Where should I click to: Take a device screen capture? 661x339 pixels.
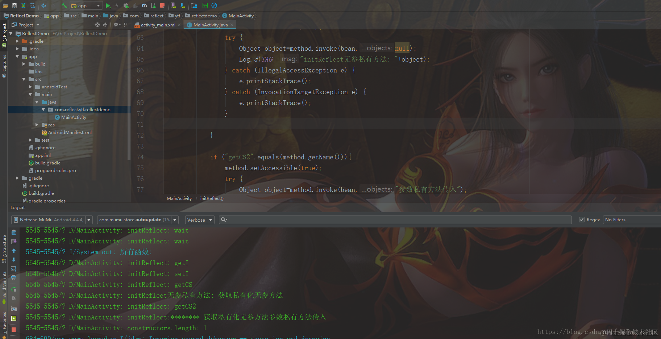tap(14, 309)
